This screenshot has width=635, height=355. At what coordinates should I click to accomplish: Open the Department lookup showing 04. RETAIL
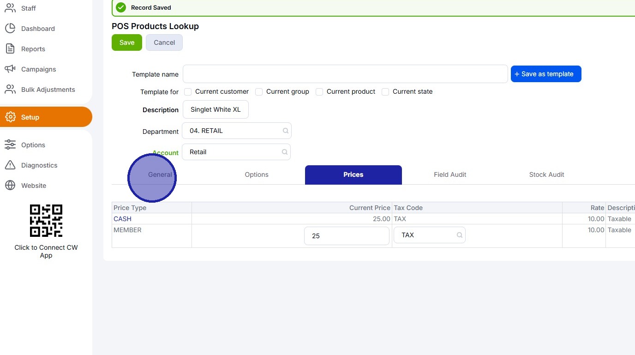pos(237,131)
